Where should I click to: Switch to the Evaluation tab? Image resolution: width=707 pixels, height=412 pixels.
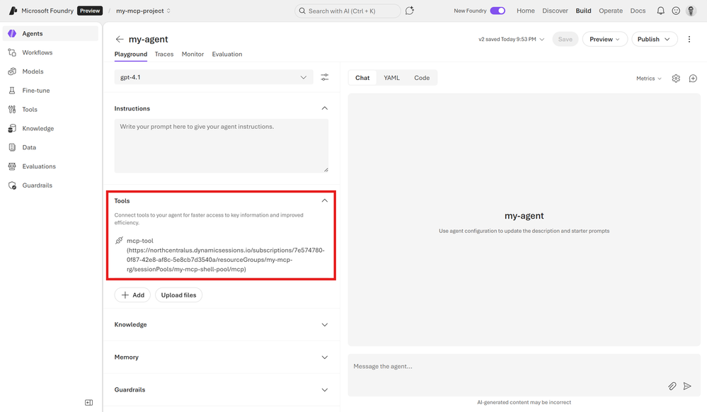coord(227,54)
